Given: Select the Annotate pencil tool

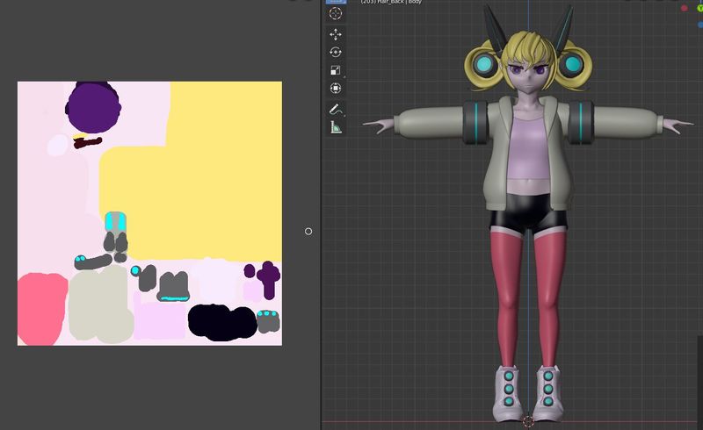Looking at the screenshot, I should tap(335, 110).
